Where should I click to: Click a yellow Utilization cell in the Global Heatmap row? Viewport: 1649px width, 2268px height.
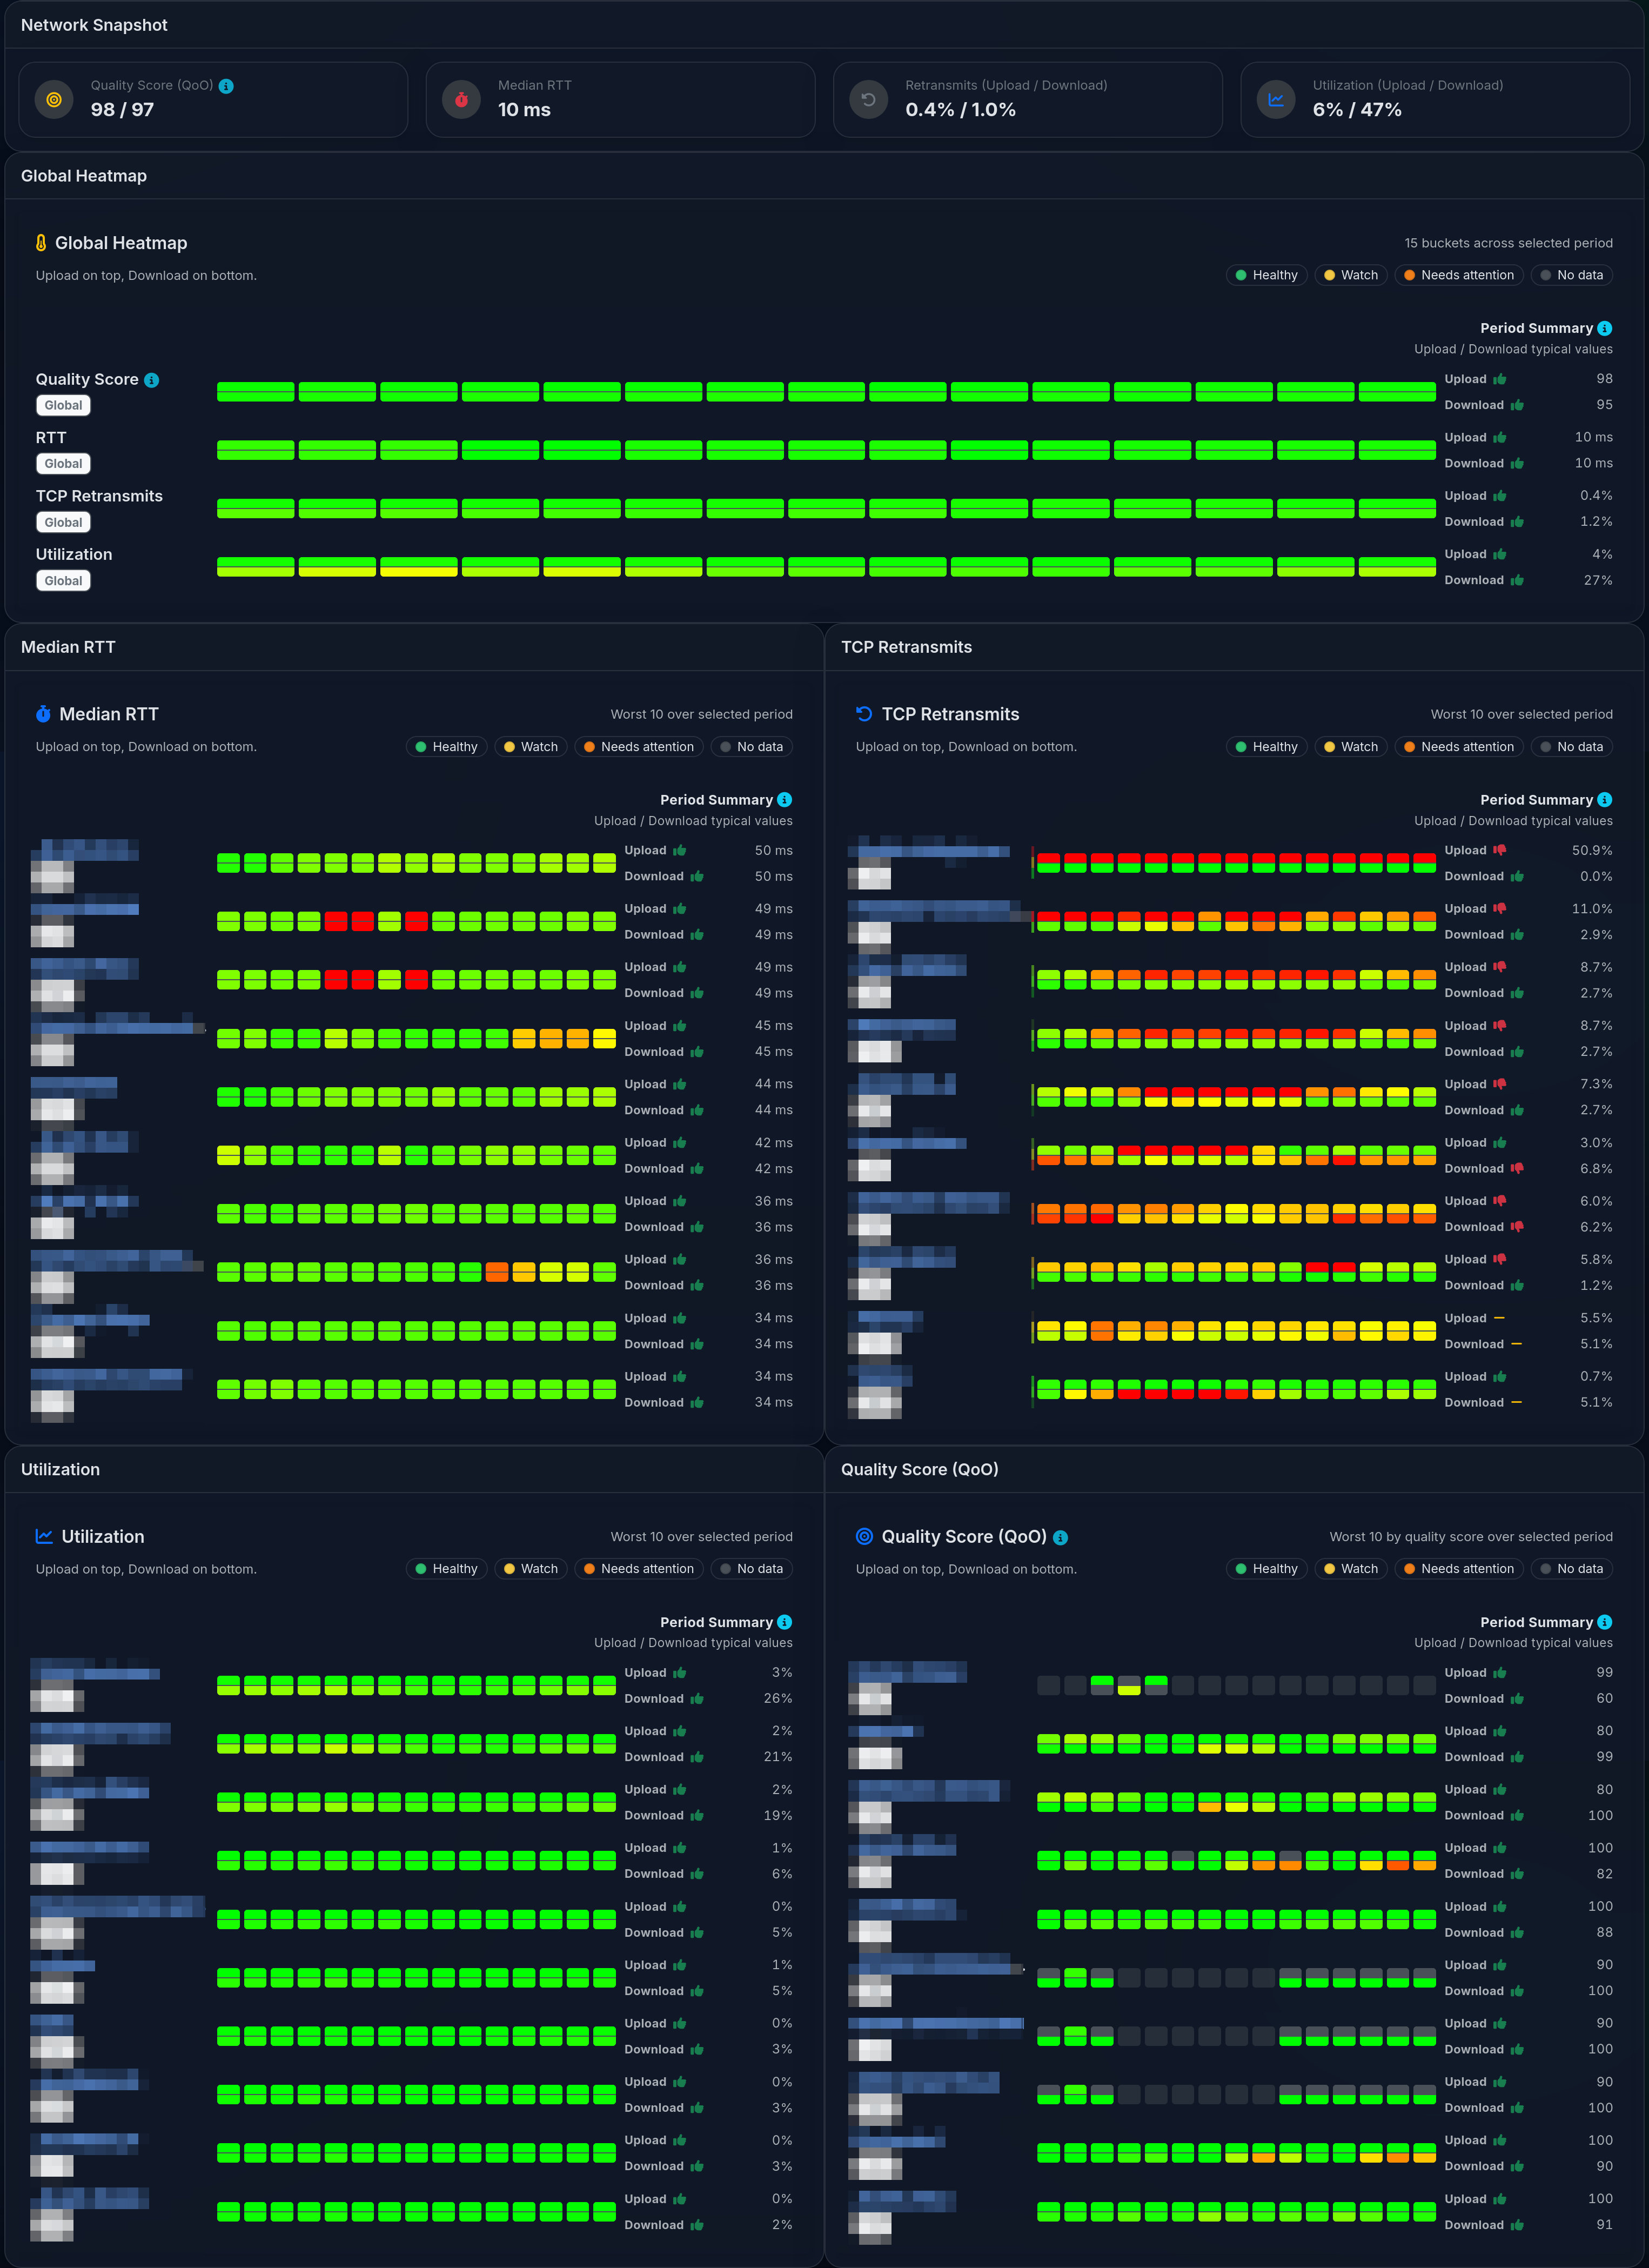(x=418, y=567)
